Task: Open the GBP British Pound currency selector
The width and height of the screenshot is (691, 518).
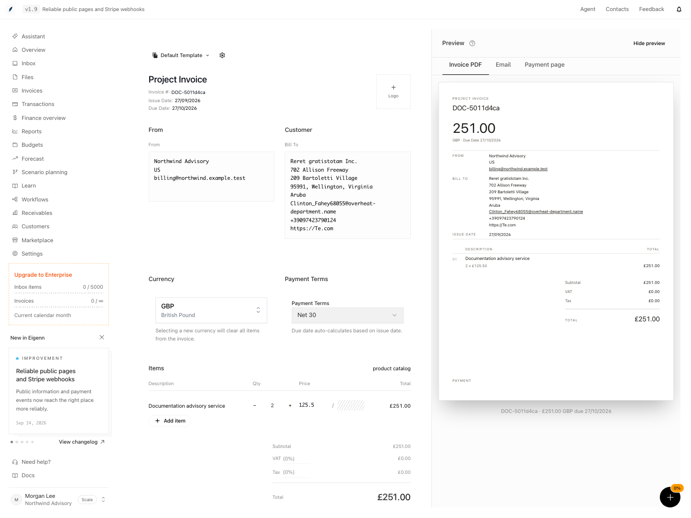Action: point(211,310)
